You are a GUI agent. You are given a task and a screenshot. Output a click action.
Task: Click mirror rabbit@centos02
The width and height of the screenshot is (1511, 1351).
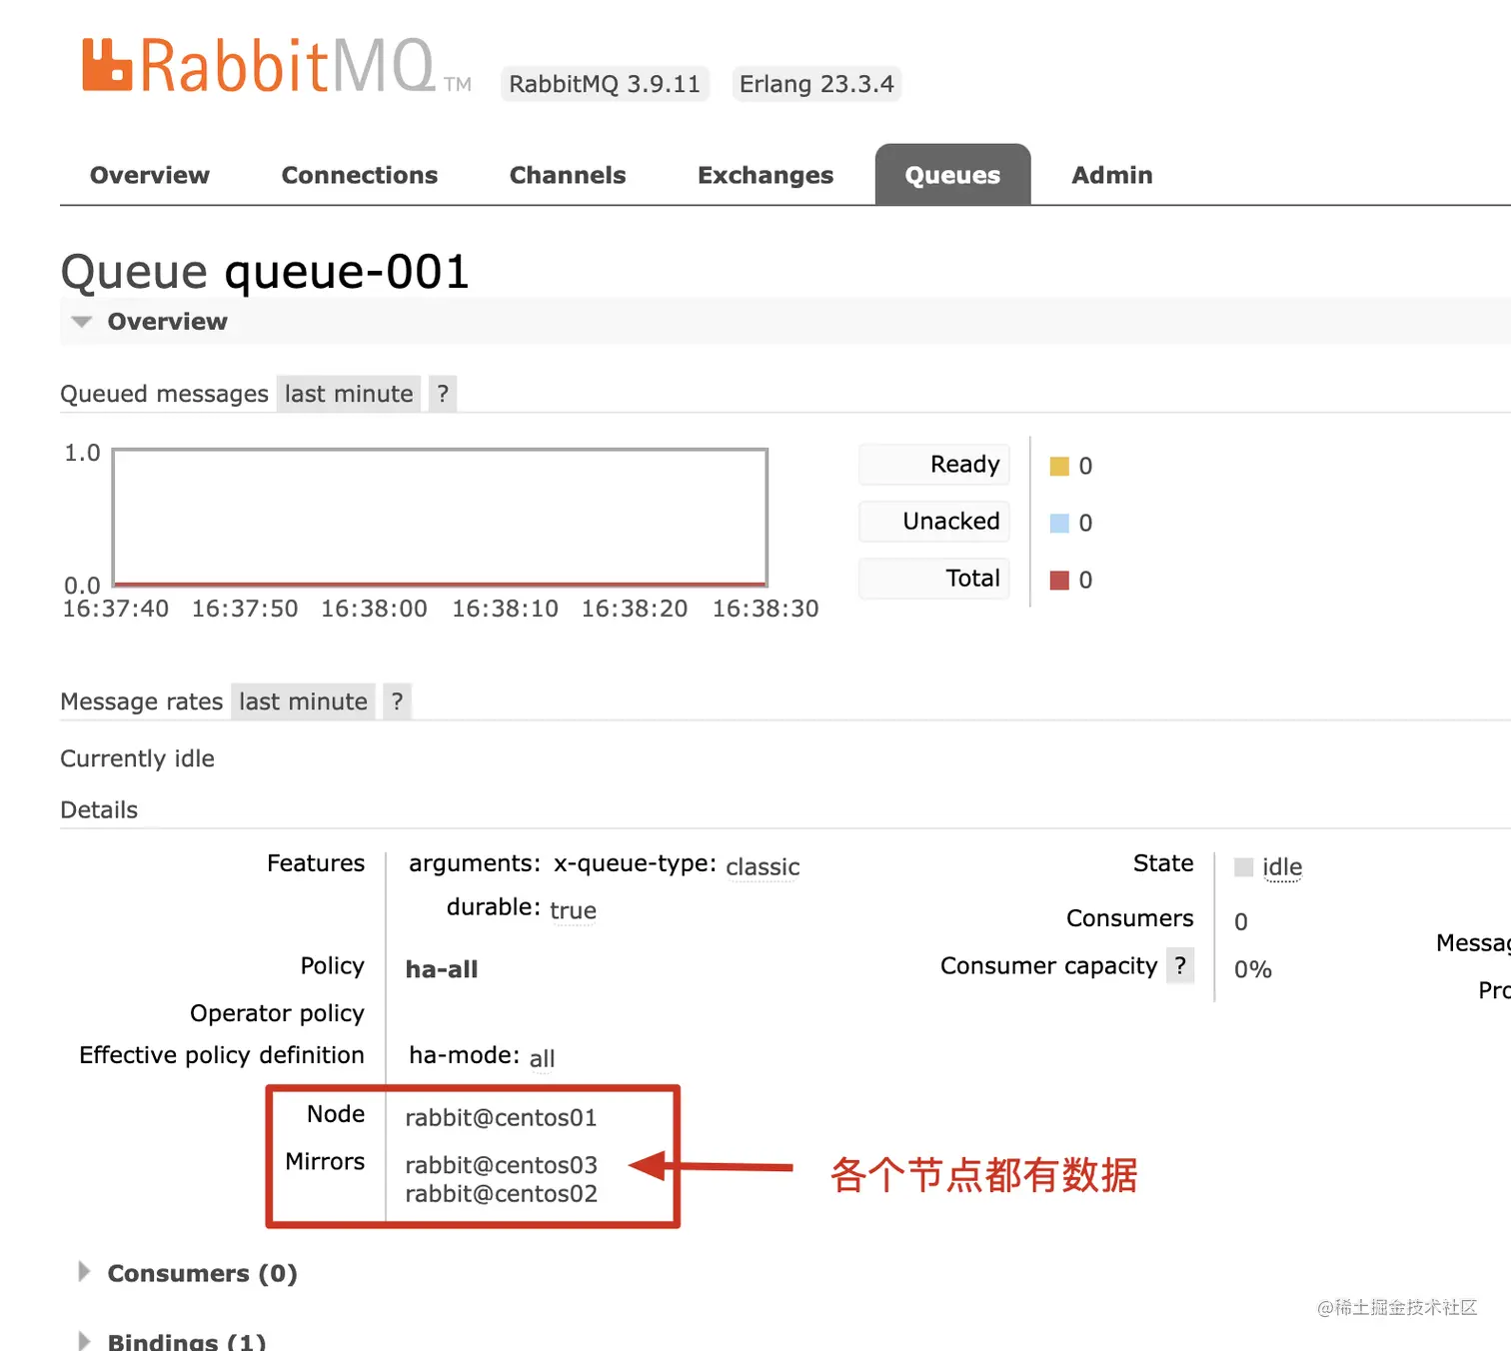pyautogui.click(x=501, y=1194)
